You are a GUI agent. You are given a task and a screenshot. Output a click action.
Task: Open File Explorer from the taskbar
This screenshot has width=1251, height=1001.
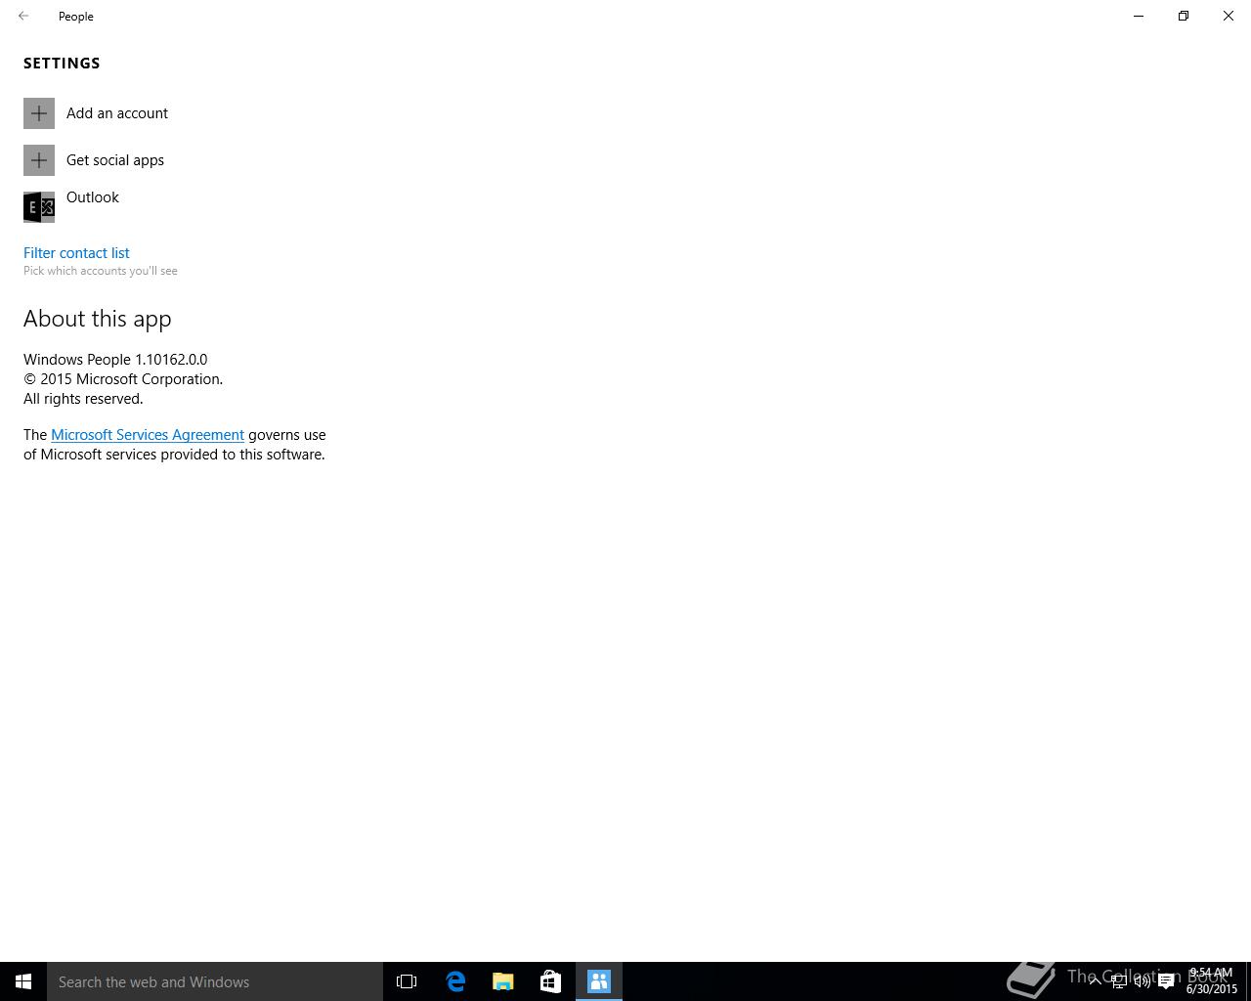click(503, 981)
